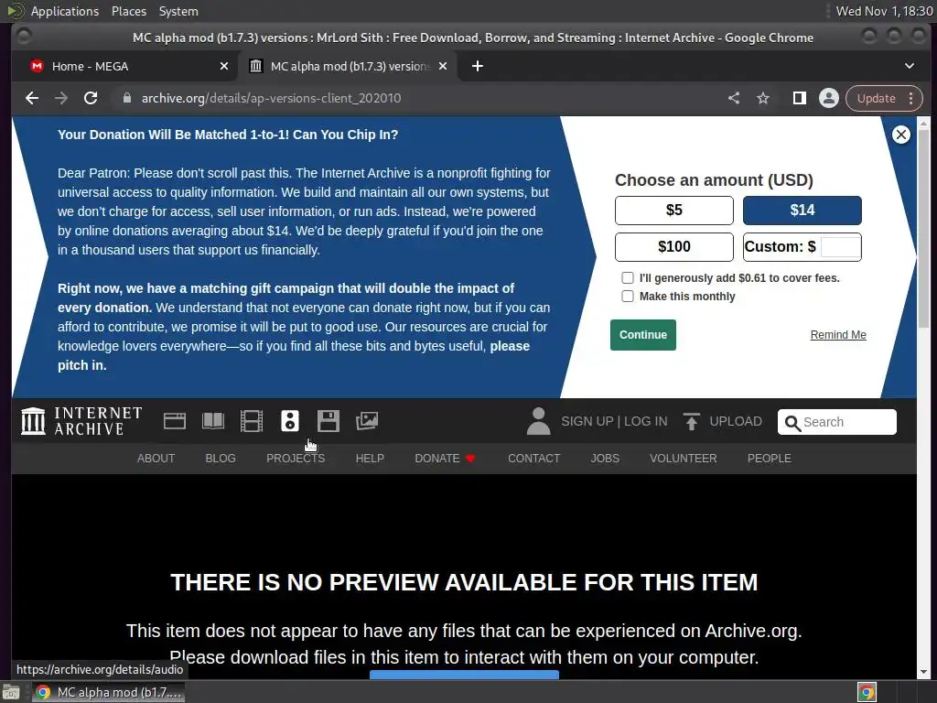
Task: Click the custom donation amount field
Action: click(841, 247)
